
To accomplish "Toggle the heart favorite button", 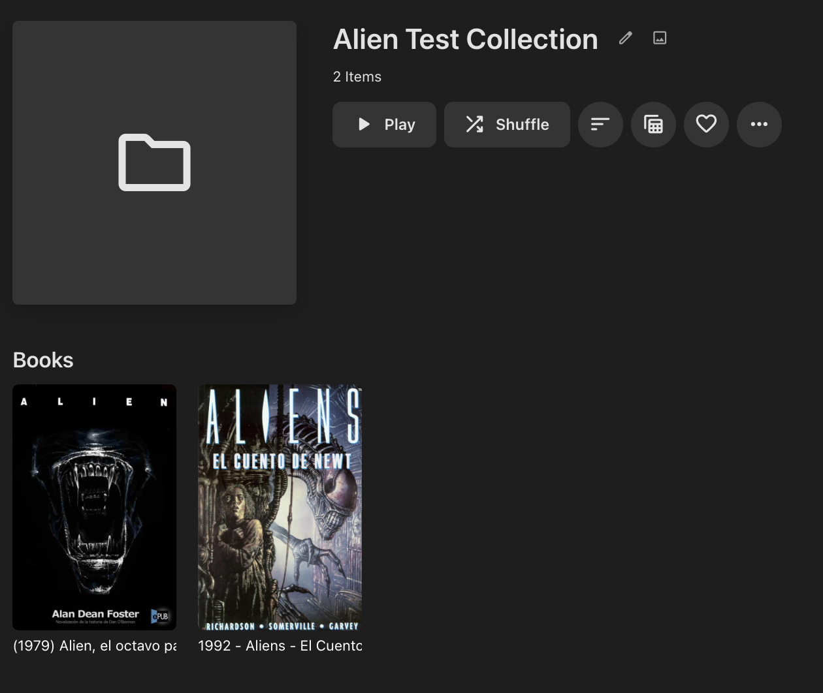I will pyautogui.click(x=706, y=125).
